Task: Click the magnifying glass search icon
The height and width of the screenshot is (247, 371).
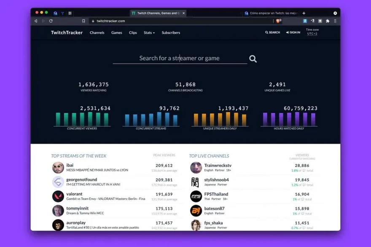Action: pos(253,59)
